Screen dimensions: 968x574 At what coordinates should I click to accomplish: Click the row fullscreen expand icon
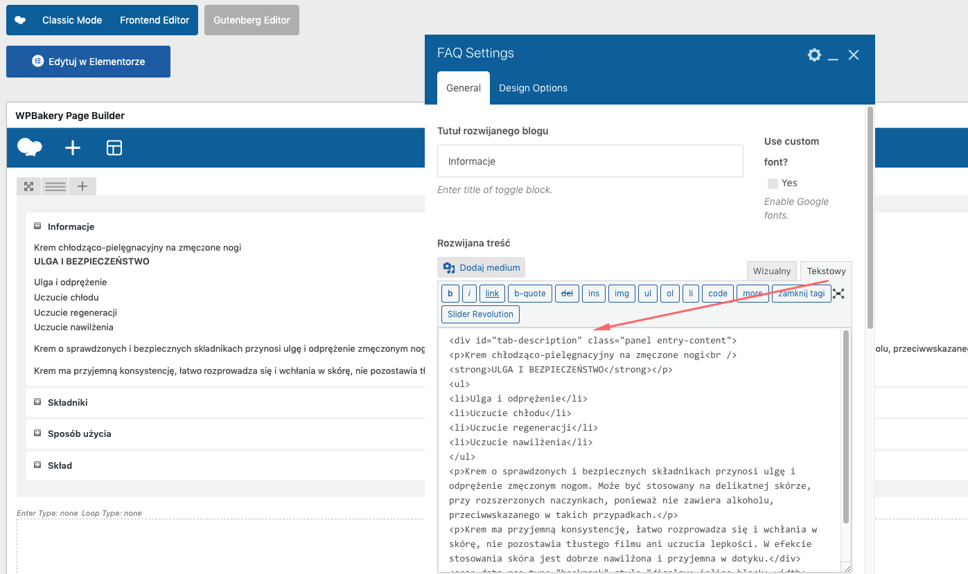click(x=28, y=186)
